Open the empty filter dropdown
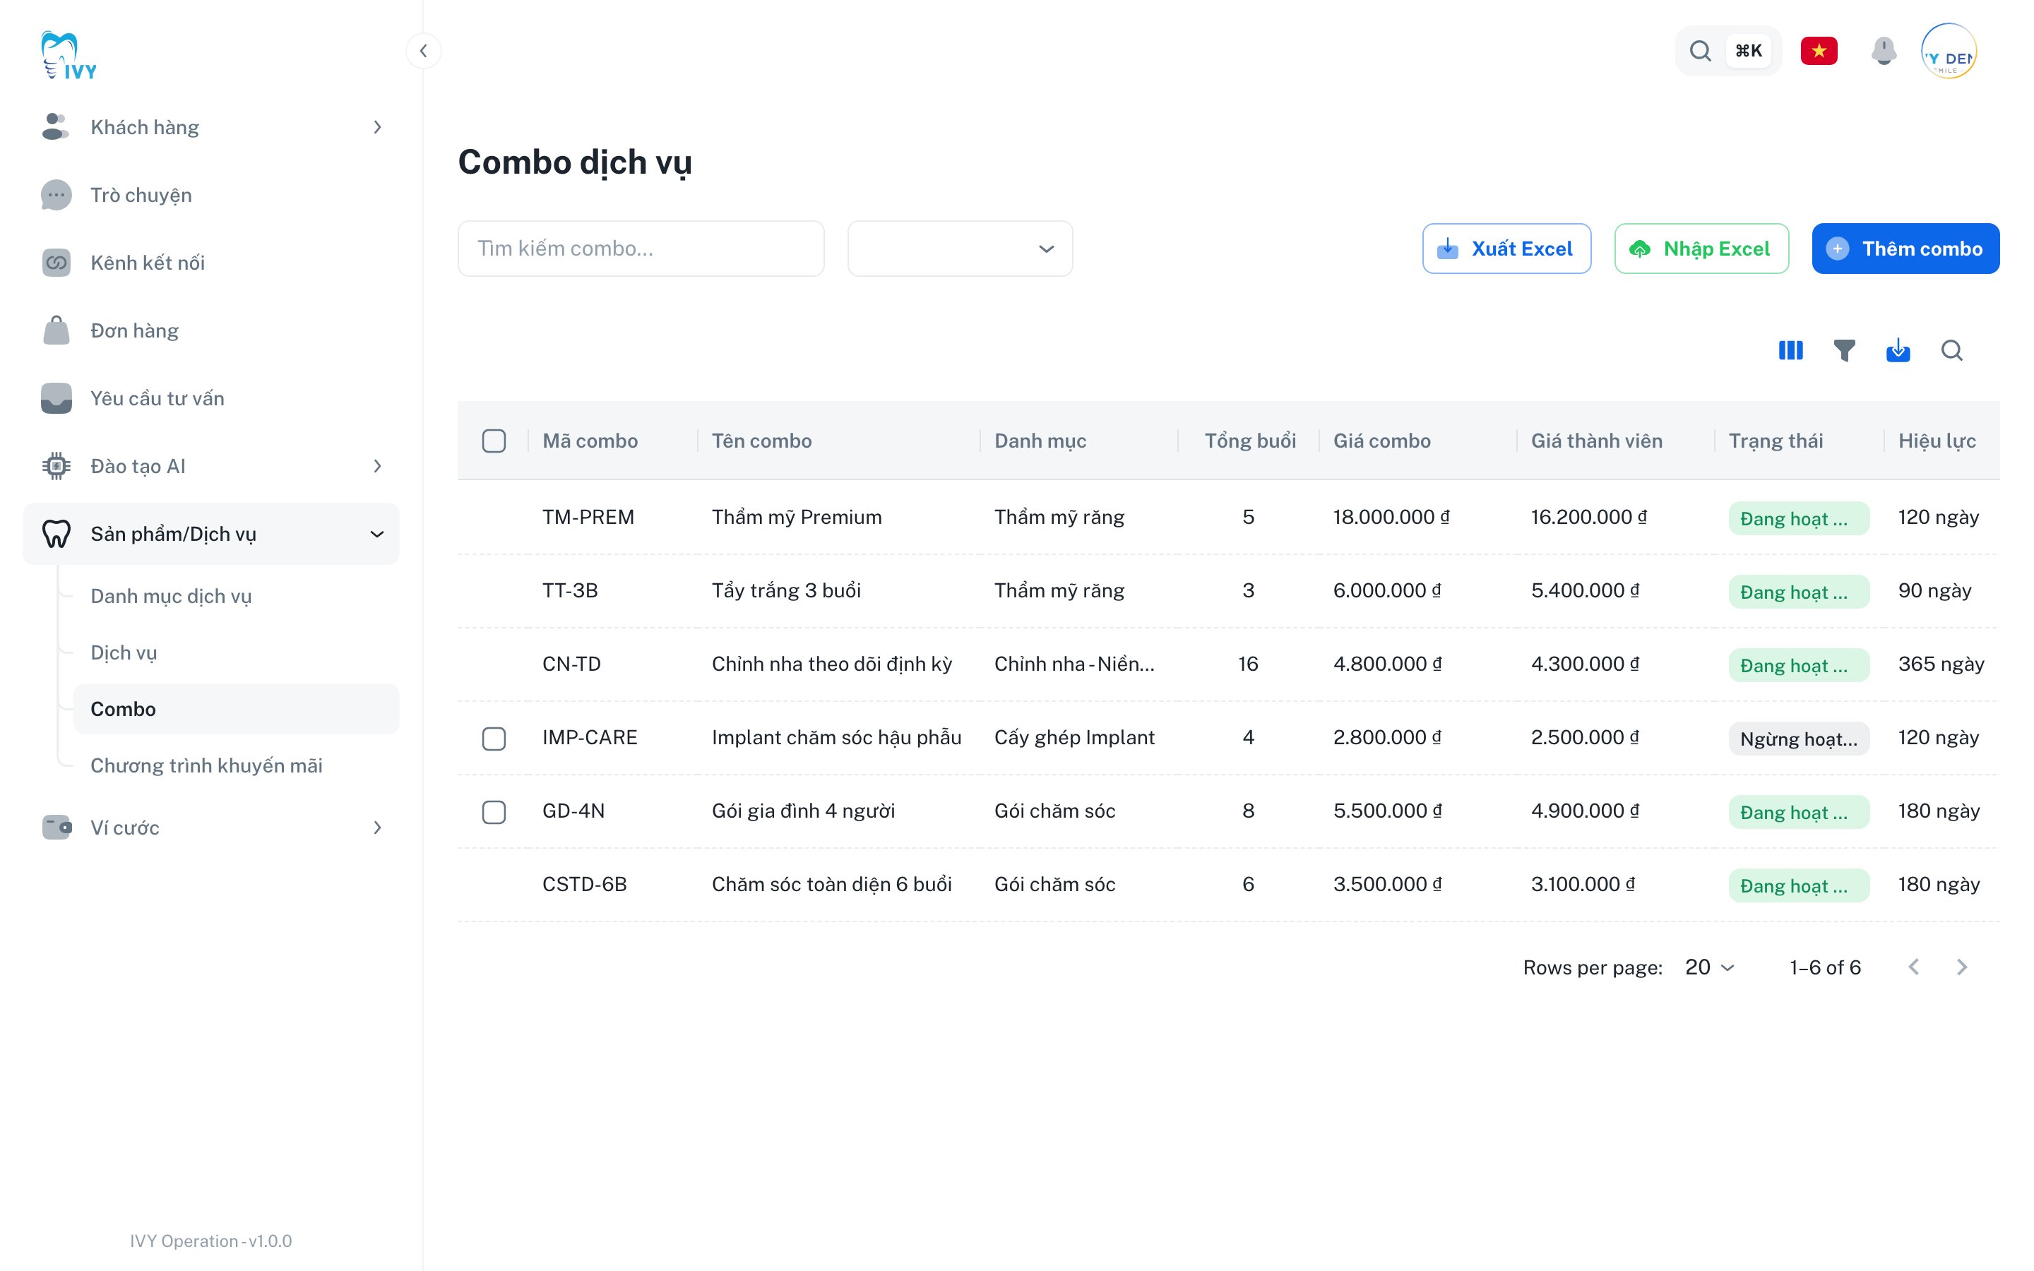 click(x=960, y=249)
